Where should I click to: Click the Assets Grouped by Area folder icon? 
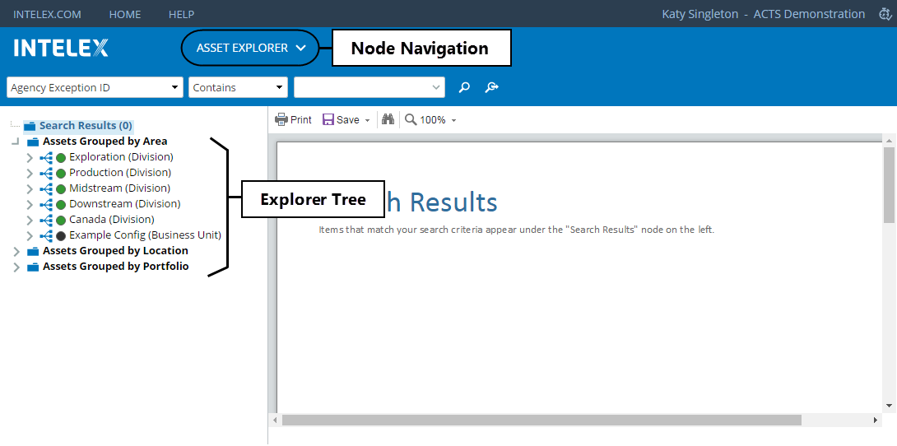point(33,142)
